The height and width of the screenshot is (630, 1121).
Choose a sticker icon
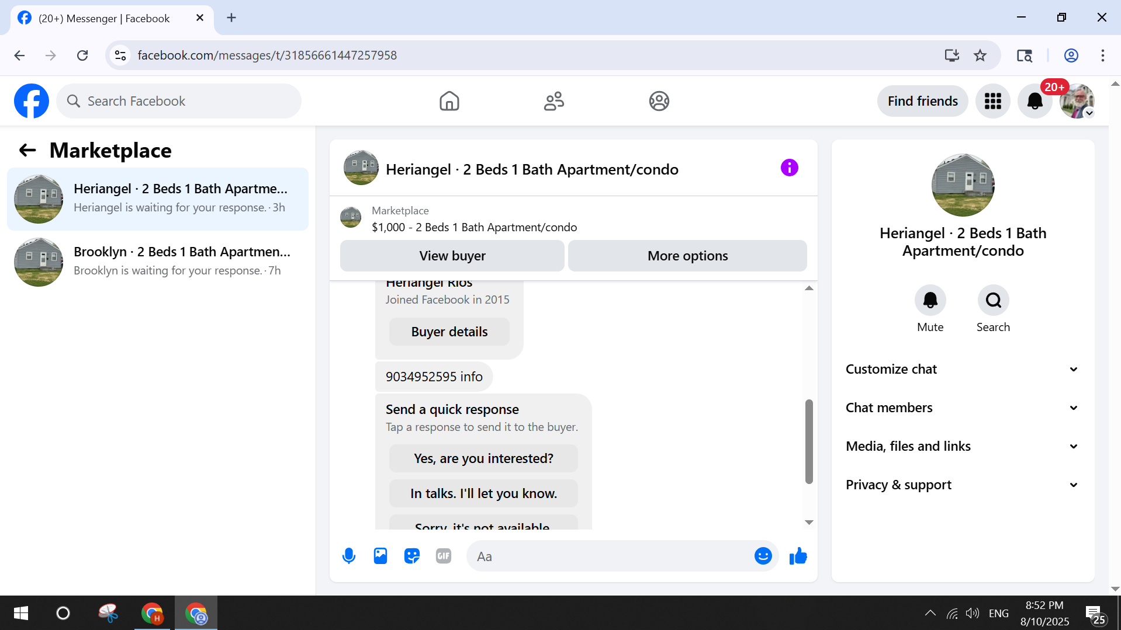pos(412,556)
